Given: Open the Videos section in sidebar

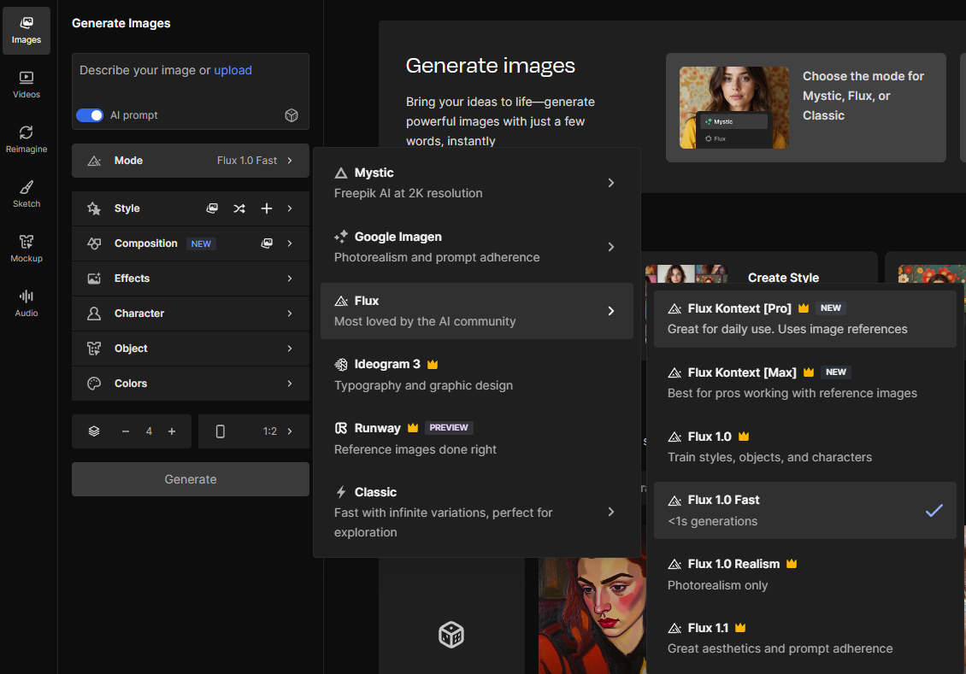Looking at the screenshot, I should point(27,85).
